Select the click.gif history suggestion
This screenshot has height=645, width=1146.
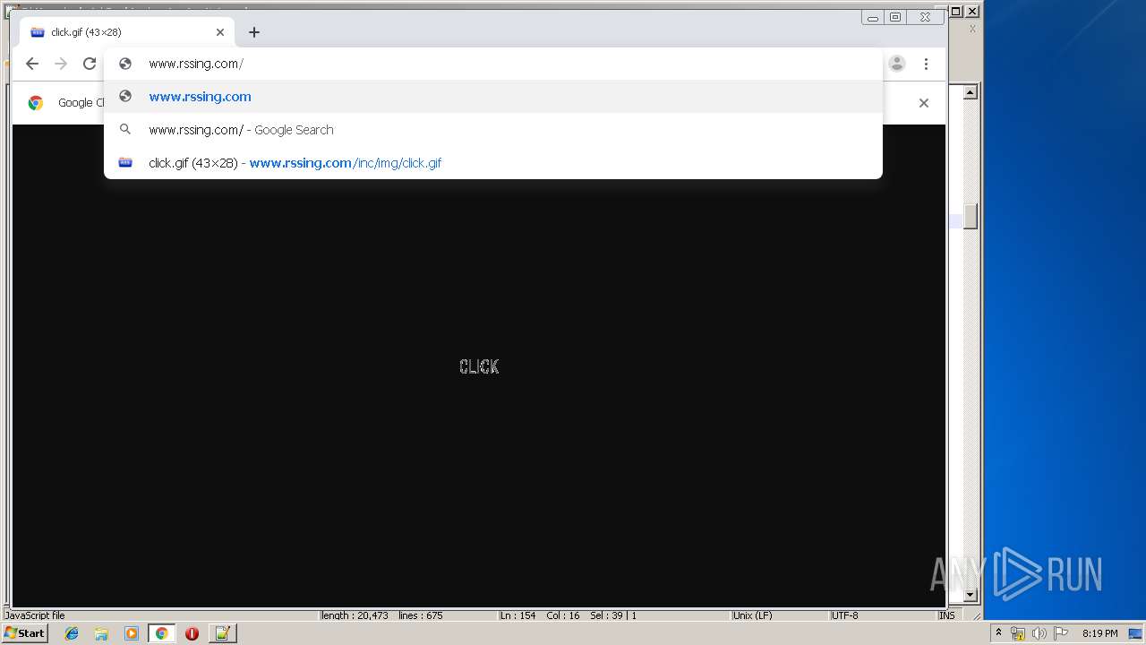pyautogui.click(x=492, y=163)
